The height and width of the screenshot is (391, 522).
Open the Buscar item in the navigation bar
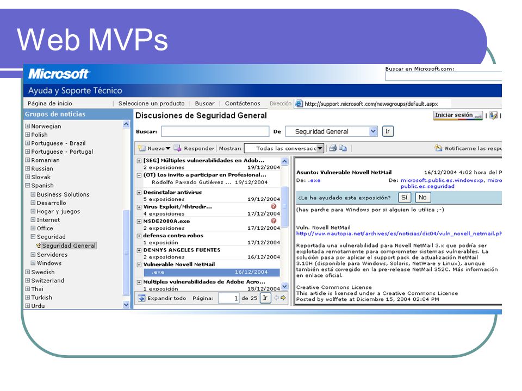(205, 103)
